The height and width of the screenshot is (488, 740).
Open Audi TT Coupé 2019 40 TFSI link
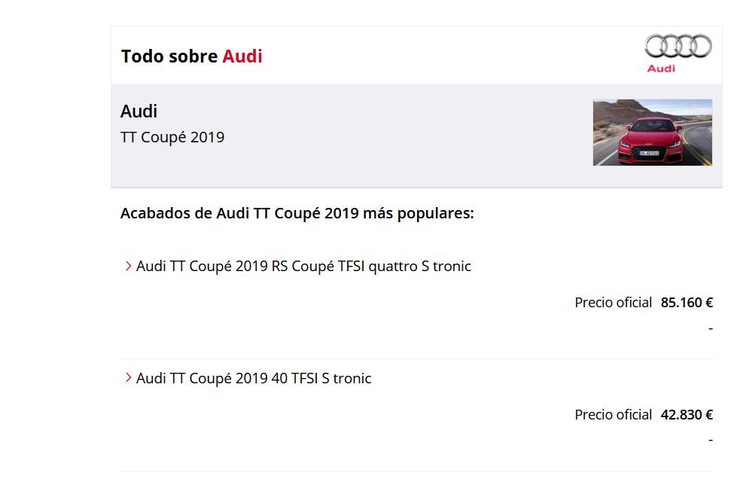pos(254,379)
